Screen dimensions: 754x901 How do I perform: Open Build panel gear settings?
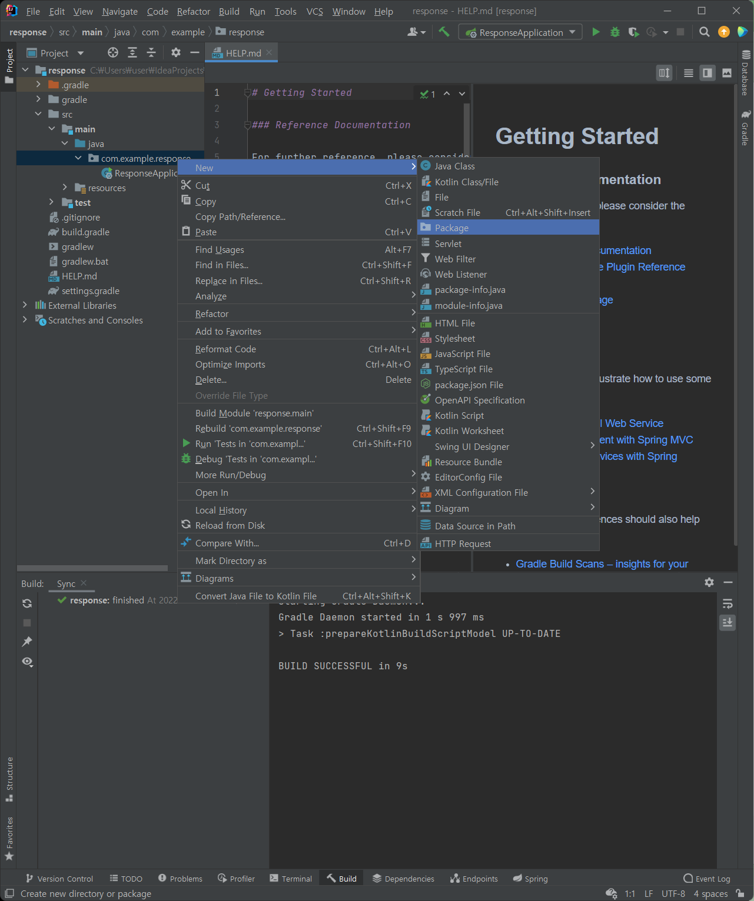[x=709, y=582]
